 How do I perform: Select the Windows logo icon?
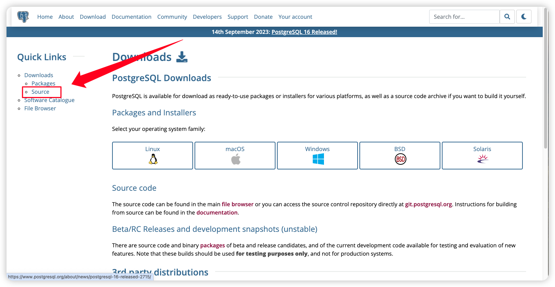[318, 159]
